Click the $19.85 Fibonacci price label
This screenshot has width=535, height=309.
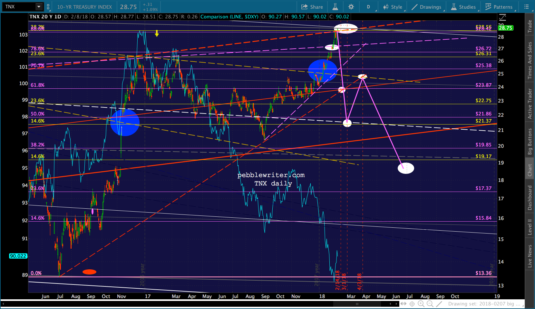coord(483,145)
